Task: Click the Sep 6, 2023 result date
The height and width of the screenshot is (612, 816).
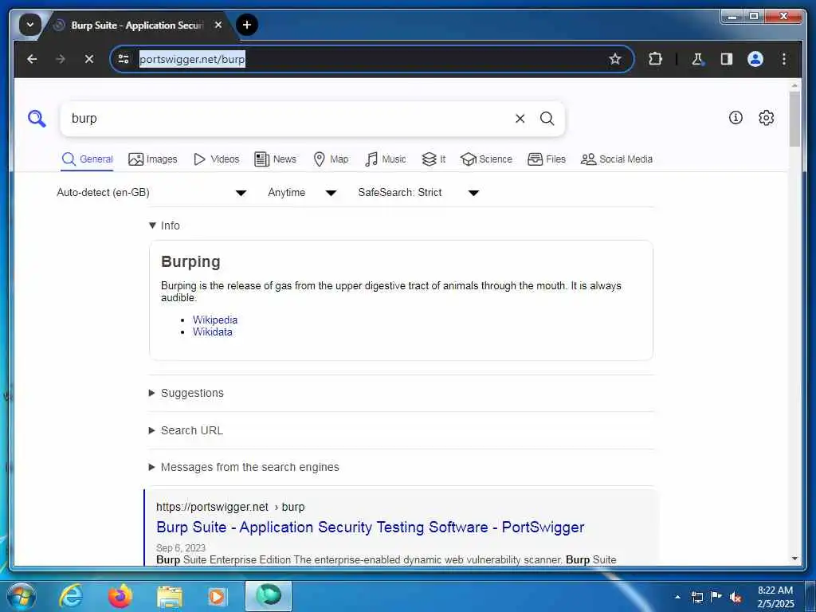Action: [181, 548]
